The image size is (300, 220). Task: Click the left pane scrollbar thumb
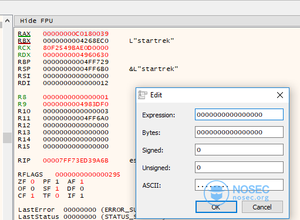tap(7, 138)
